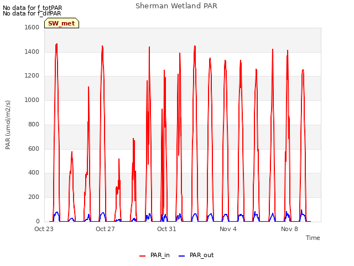Toggle the PAR_in series in the legend
This screenshot has width=354, height=266.
pyautogui.click(x=154, y=255)
